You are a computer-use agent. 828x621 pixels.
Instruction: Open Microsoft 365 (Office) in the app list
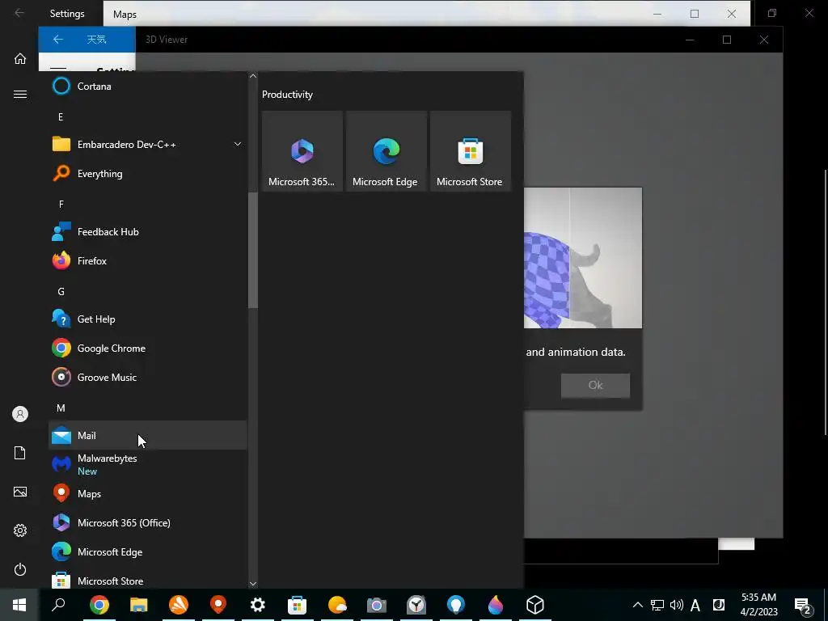(148, 523)
